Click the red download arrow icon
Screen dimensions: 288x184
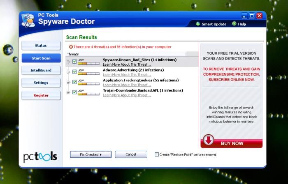coord(209,140)
